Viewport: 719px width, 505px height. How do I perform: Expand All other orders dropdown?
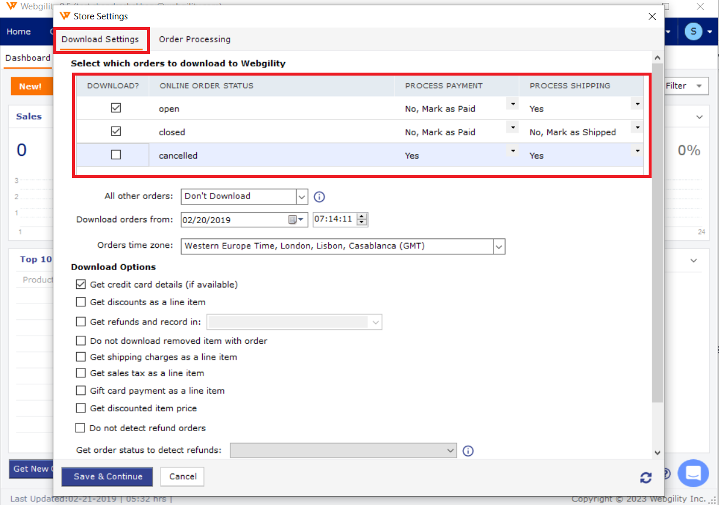tap(302, 196)
